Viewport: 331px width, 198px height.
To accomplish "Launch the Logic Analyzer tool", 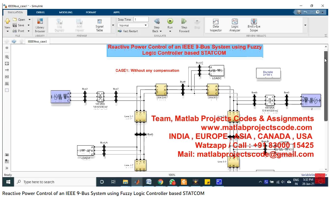I will click(x=235, y=25).
